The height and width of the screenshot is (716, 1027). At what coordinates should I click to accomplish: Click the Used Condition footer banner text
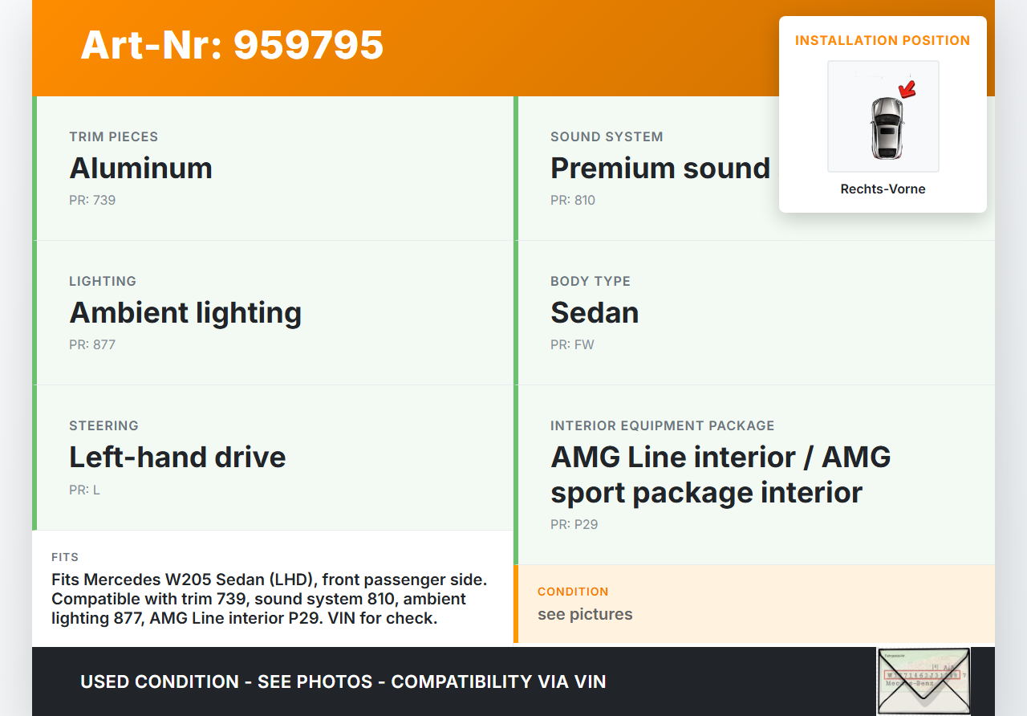point(343,682)
